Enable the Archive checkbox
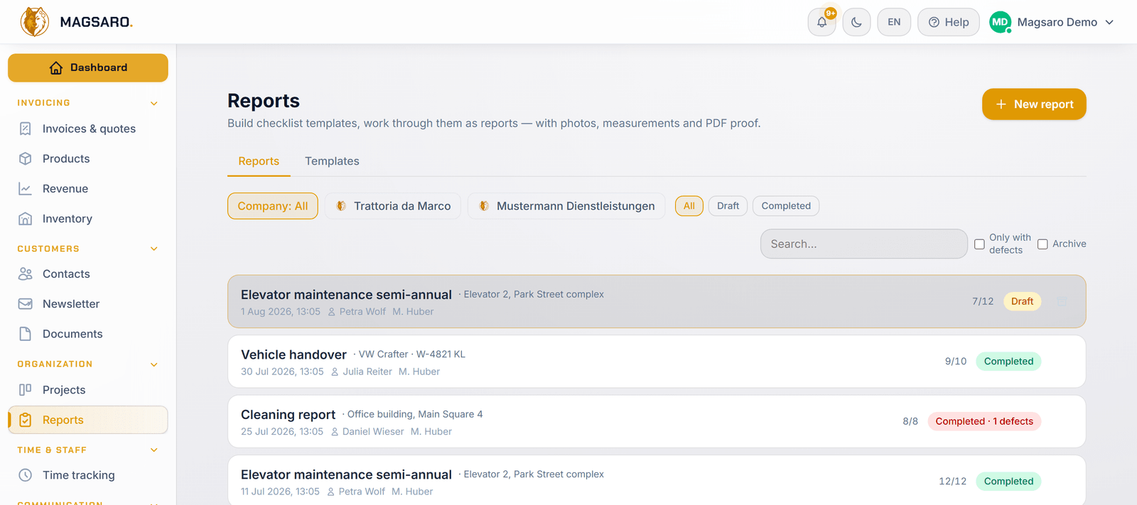 tap(1042, 244)
